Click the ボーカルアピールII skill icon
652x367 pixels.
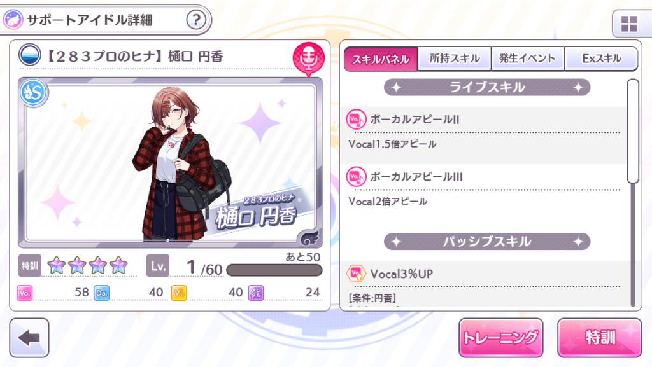(x=356, y=120)
